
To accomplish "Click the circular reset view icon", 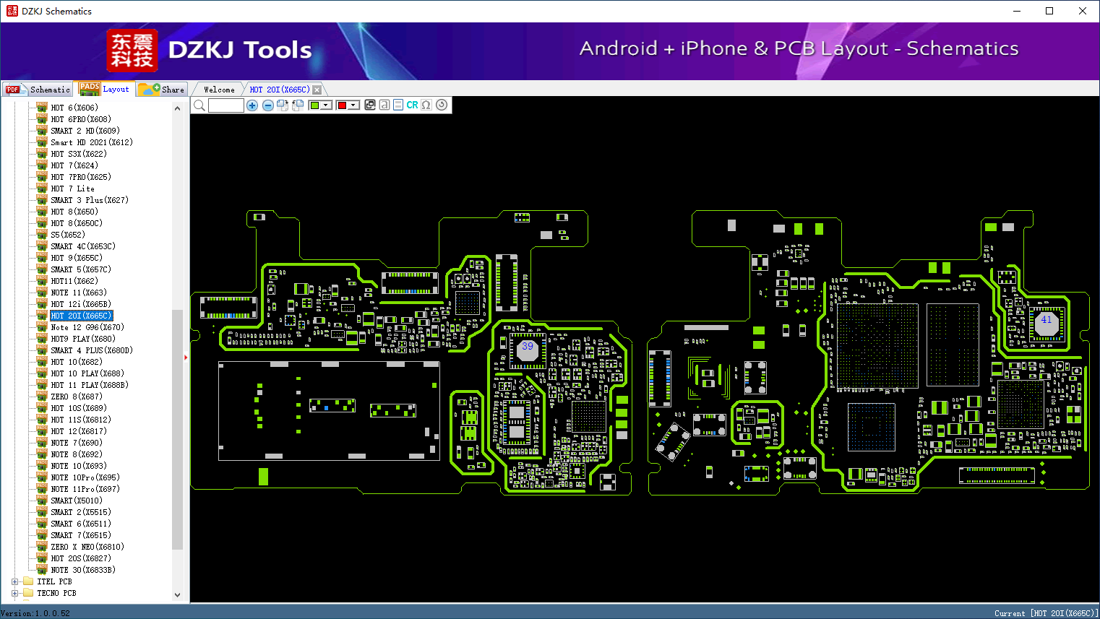I will [442, 105].
